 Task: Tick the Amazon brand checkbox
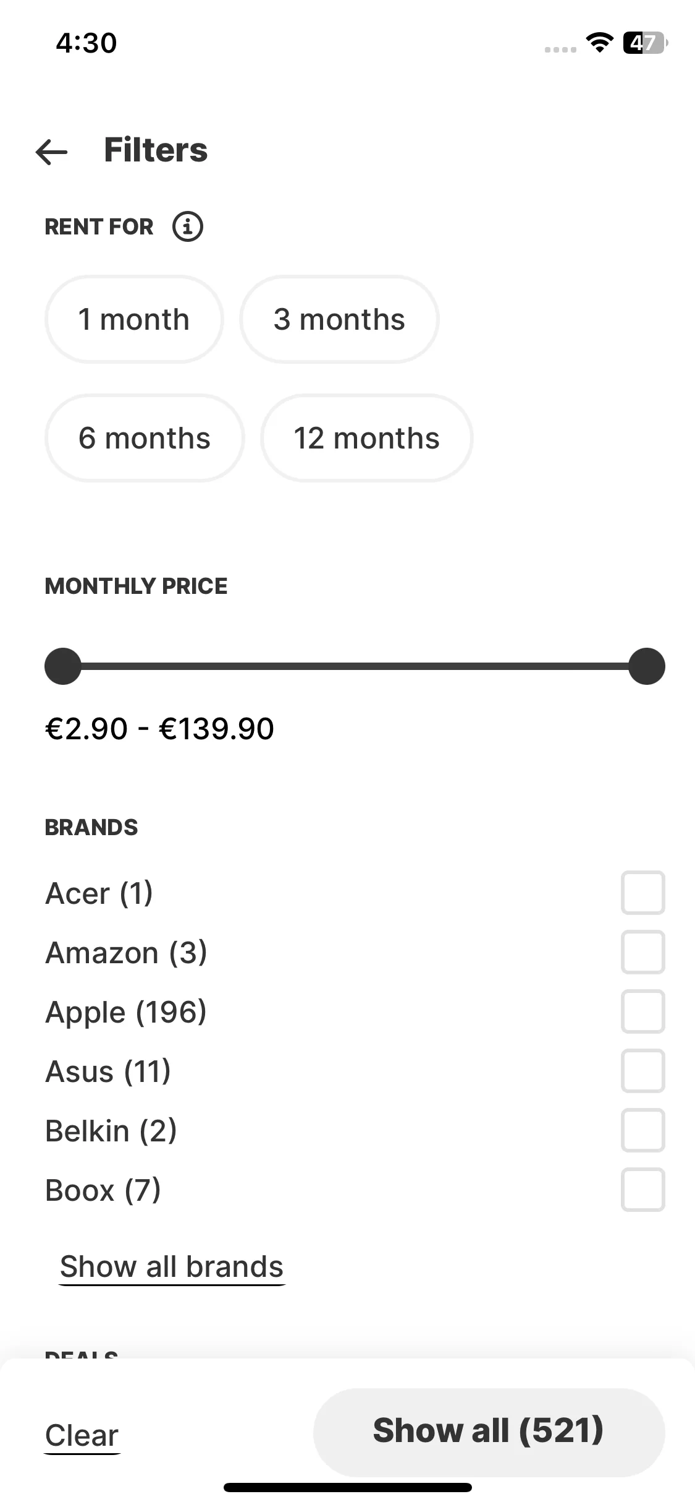point(642,952)
